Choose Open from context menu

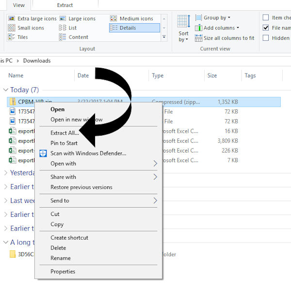pyautogui.click(x=98, y=109)
